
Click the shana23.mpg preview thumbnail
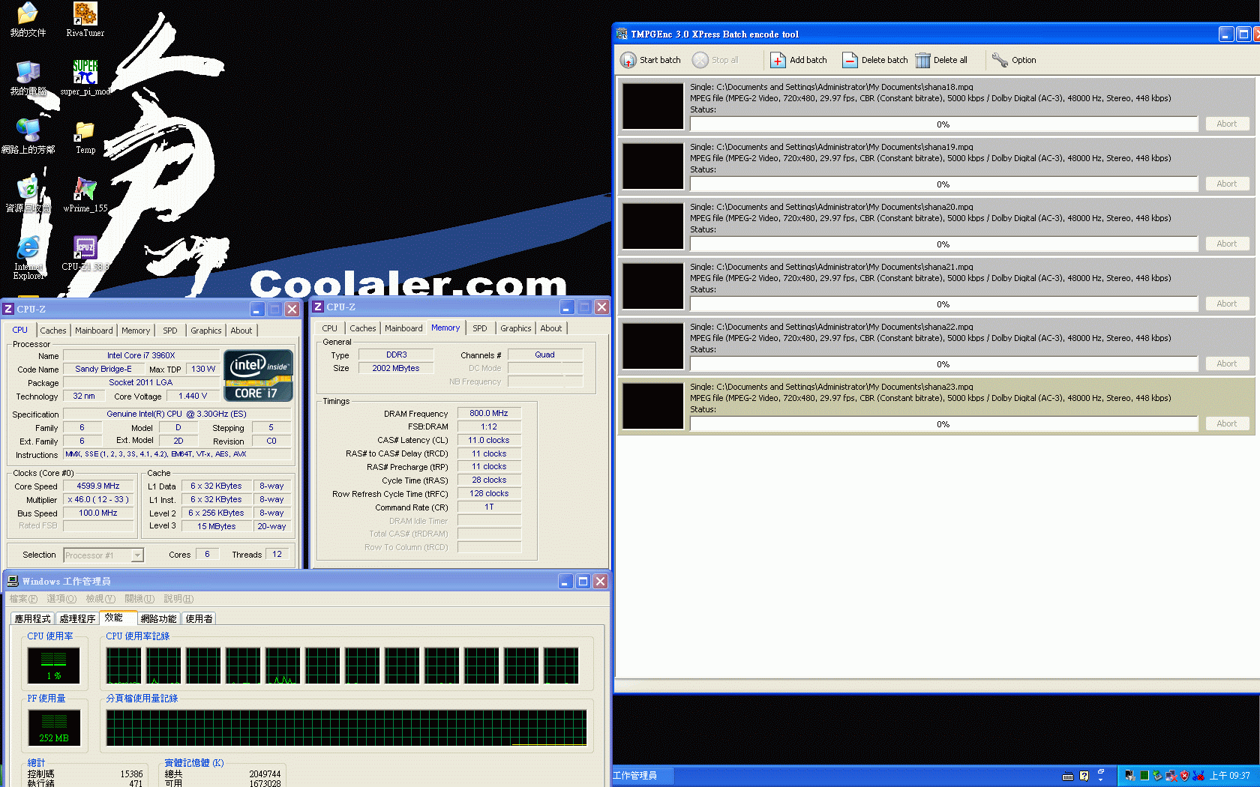(x=653, y=406)
